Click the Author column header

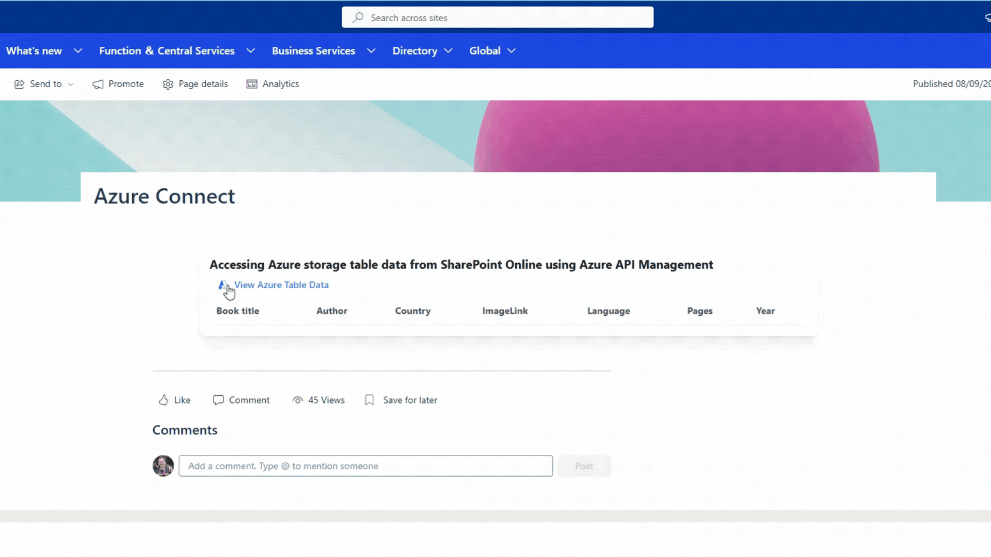(331, 311)
